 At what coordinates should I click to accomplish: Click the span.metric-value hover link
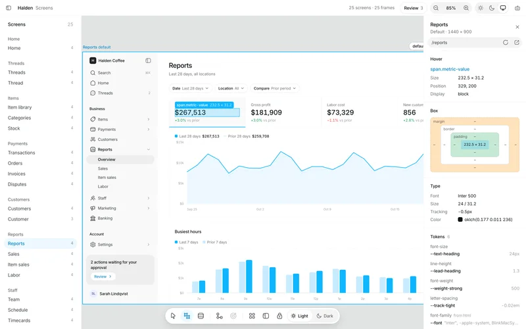(x=450, y=69)
